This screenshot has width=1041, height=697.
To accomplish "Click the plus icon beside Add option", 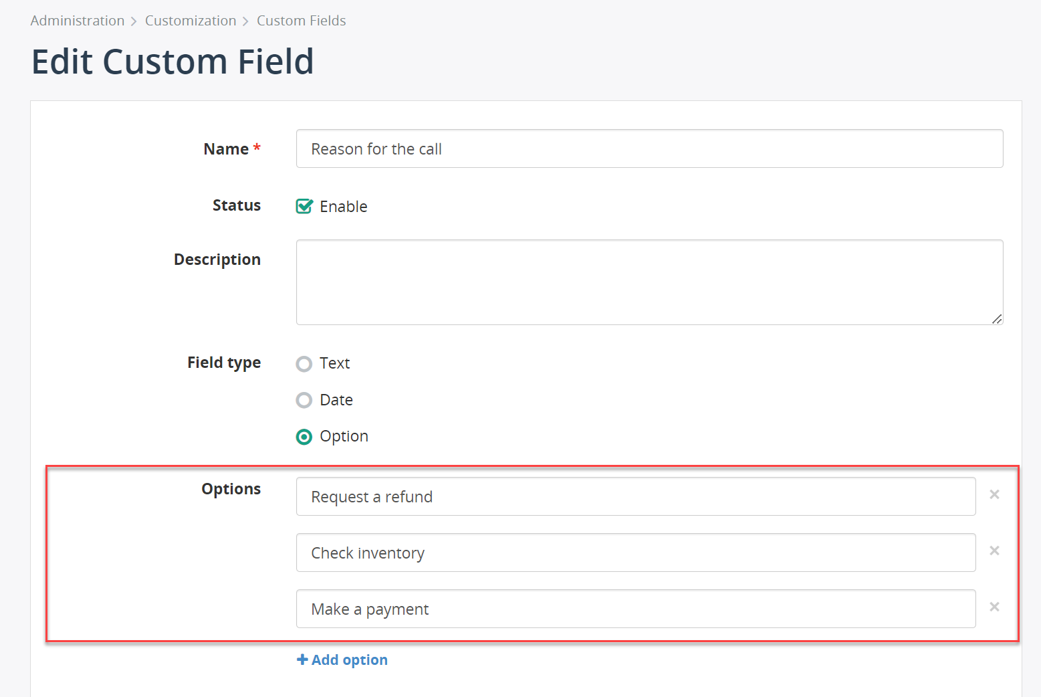I will 302,660.
